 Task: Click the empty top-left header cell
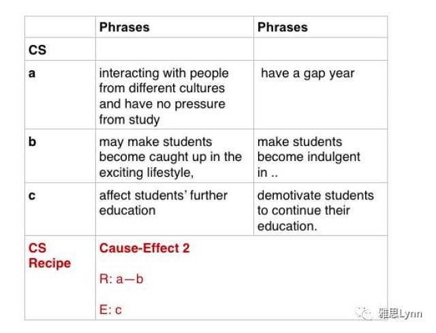click(x=60, y=27)
